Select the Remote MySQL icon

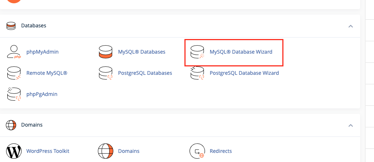click(14, 73)
